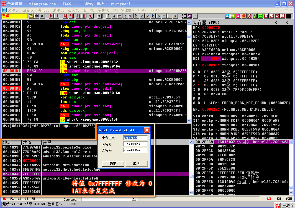Confirm the edit with 确定 button
This screenshot has width=295, height=208.
tap(113, 164)
